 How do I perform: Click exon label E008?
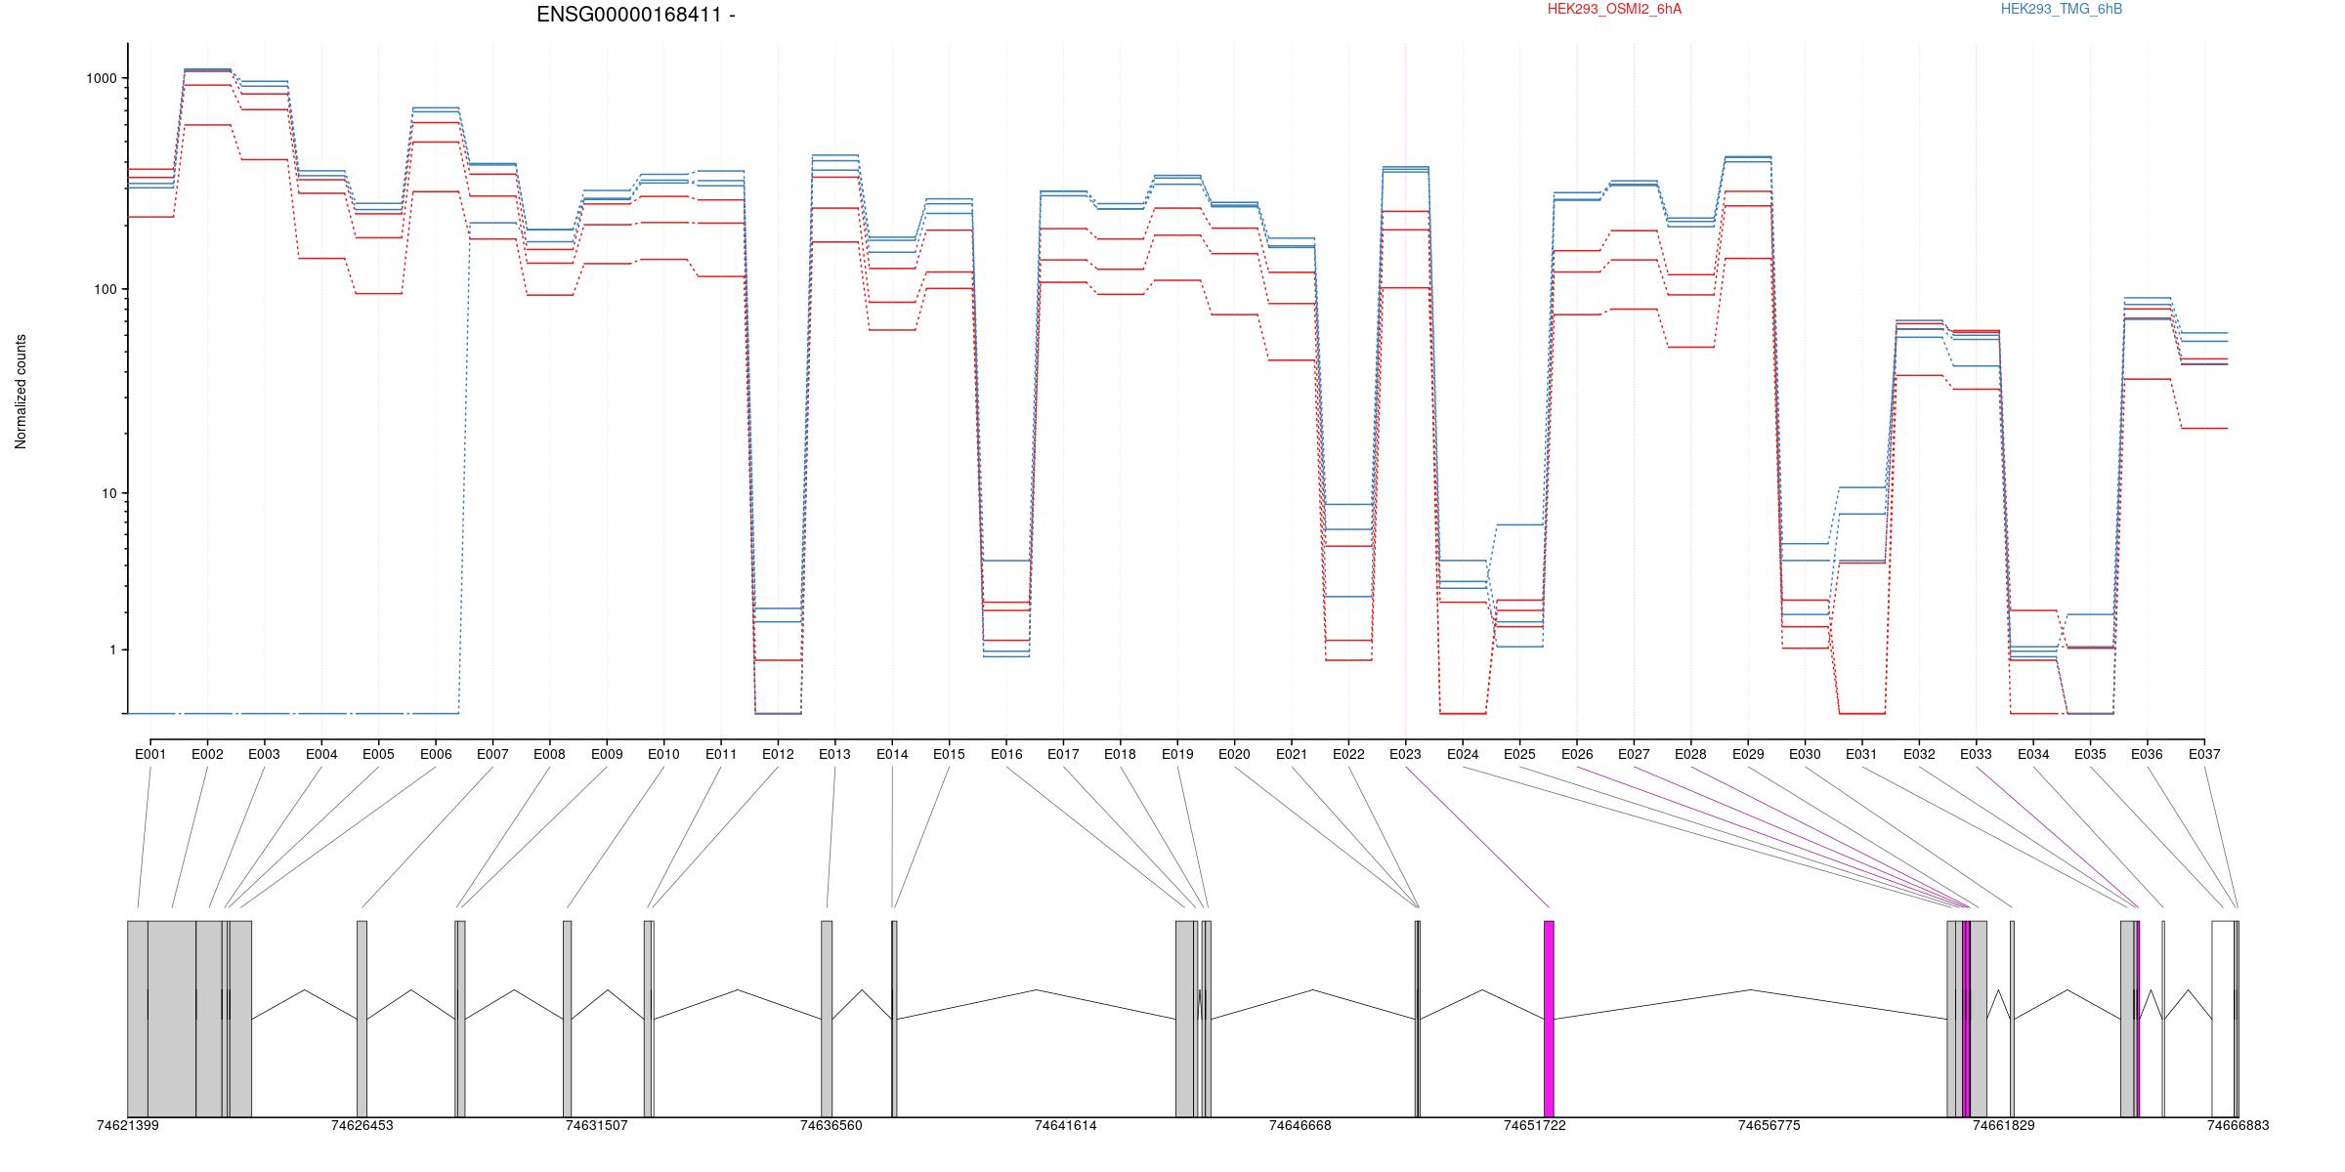click(x=549, y=754)
